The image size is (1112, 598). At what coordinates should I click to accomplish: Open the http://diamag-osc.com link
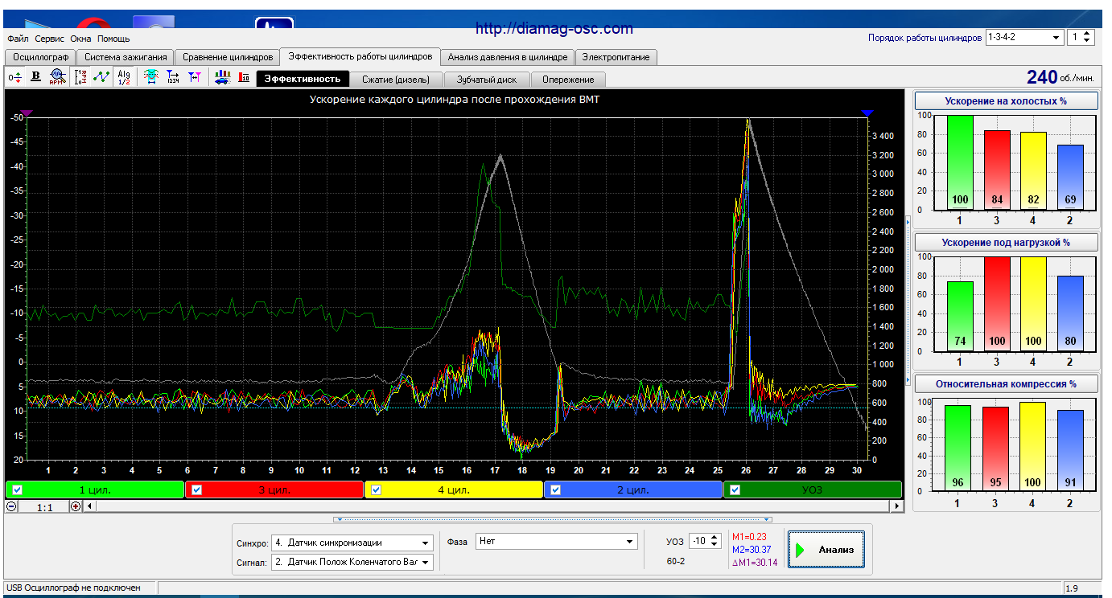[x=554, y=29]
